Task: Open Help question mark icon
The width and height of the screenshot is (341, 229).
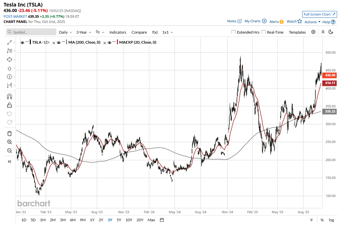Action: (333, 22)
